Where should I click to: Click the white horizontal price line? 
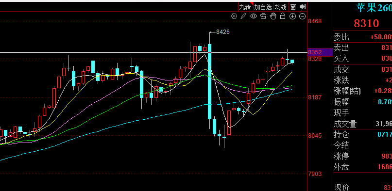[x=153, y=53]
